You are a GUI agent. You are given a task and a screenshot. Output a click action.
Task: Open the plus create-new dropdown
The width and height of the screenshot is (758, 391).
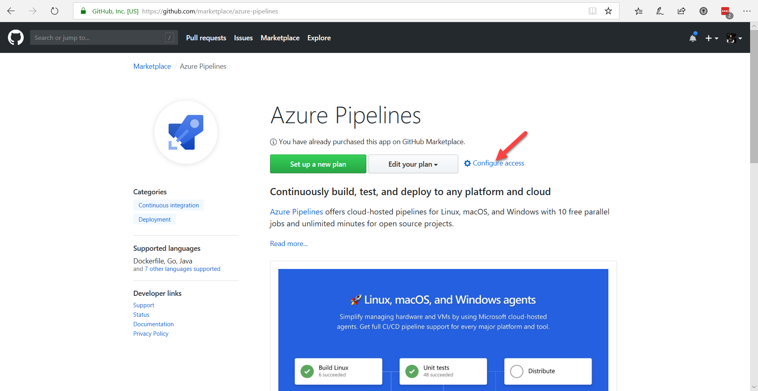[712, 38]
